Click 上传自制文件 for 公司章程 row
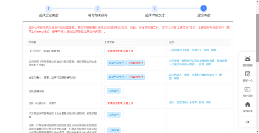Image resolution: width=259 pixels, height=133 pixels. (x=135, y=63)
